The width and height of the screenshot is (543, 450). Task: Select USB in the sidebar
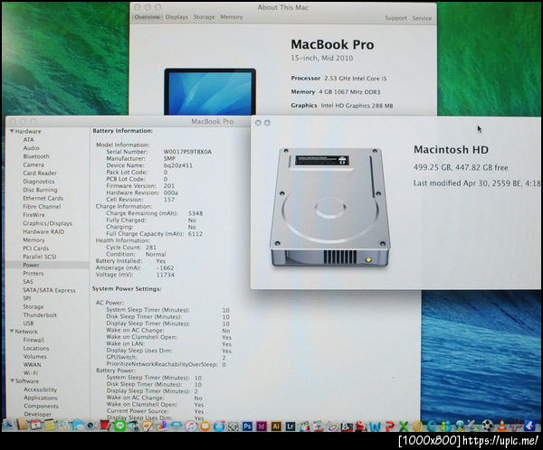(28, 323)
